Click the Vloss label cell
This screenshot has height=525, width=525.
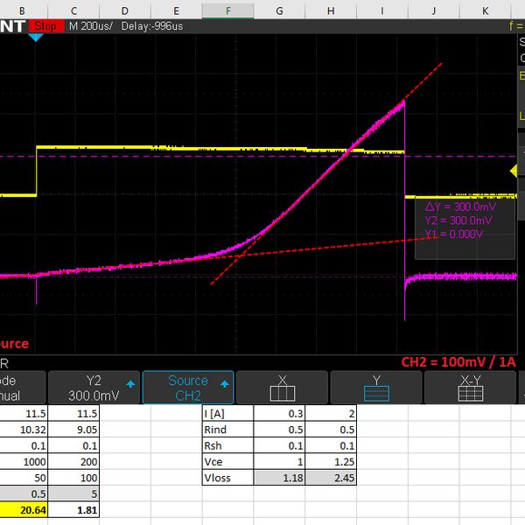coord(227,476)
